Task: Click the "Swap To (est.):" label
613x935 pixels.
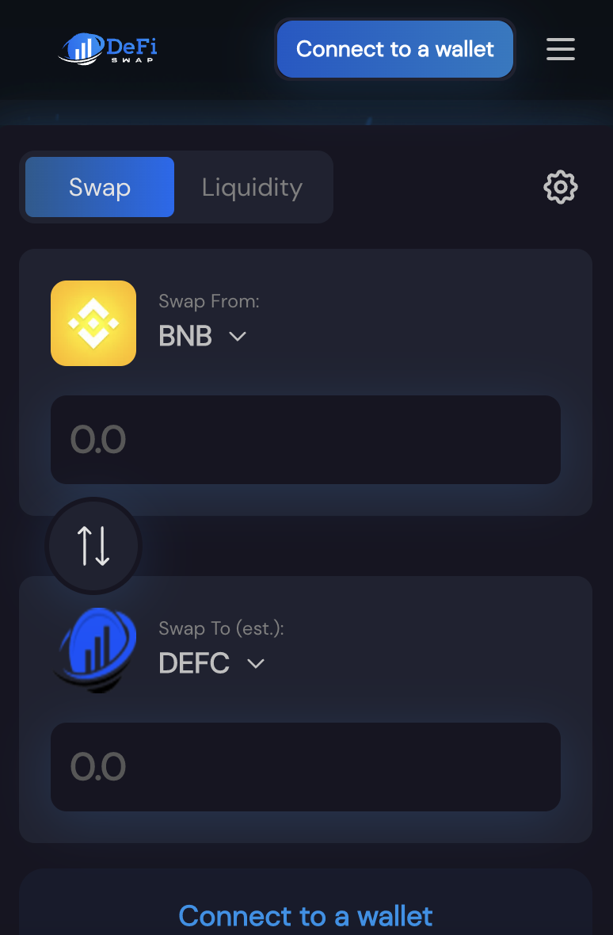Action: coord(221,628)
